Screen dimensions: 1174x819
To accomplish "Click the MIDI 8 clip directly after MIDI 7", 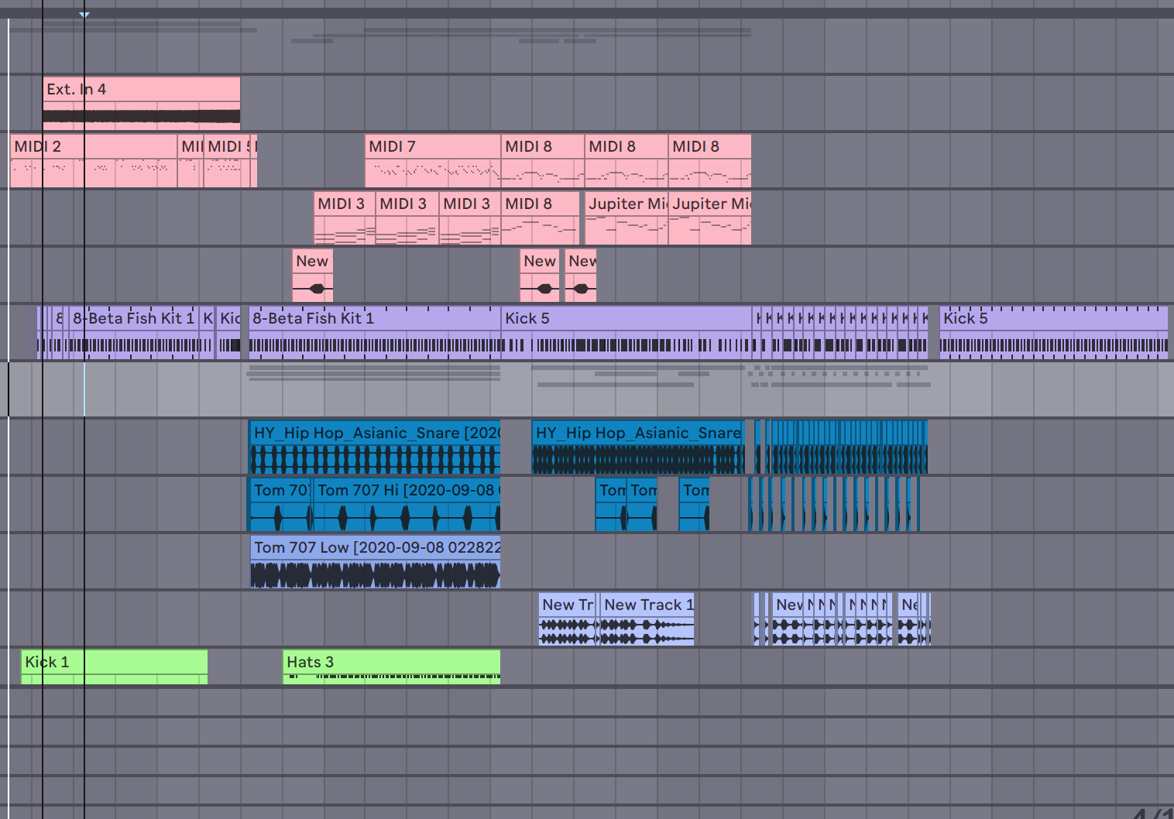I will 542,161.
